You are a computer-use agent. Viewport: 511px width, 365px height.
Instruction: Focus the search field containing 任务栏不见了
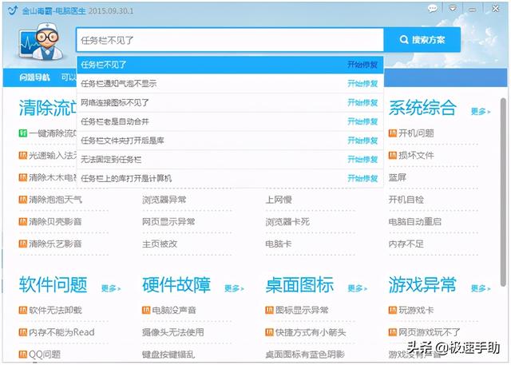(230, 40)
